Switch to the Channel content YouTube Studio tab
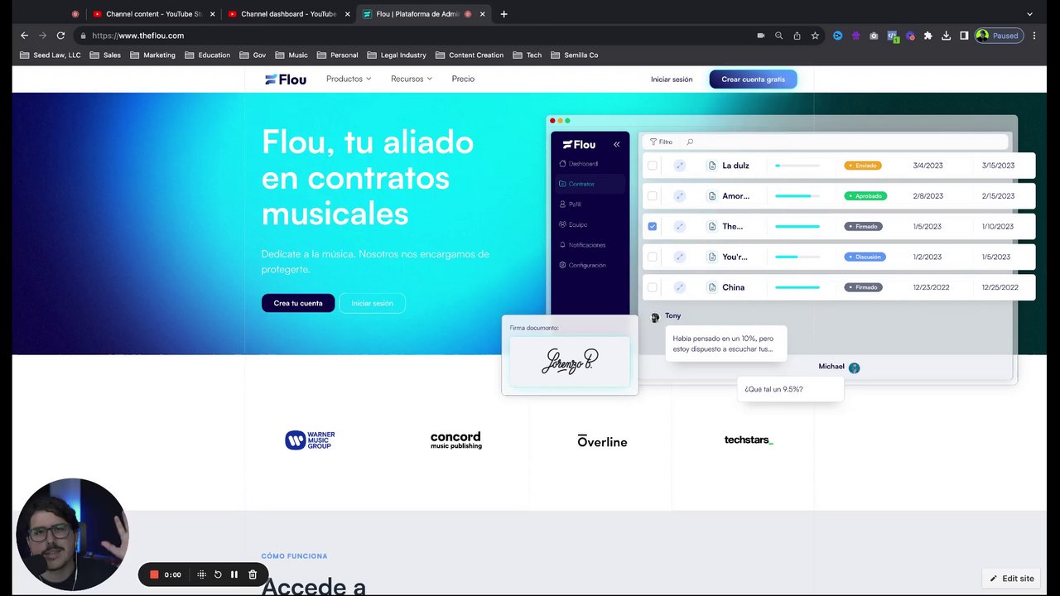 click(153, 14)
